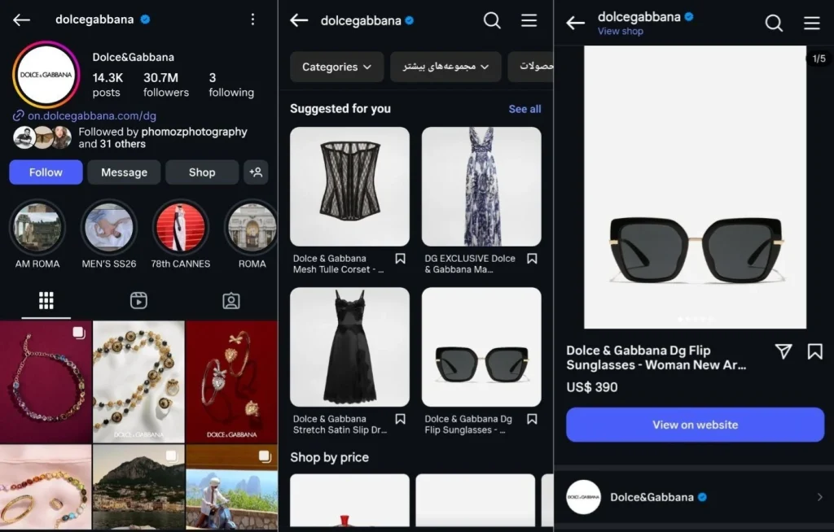Click the Follow button

[46, 172]
